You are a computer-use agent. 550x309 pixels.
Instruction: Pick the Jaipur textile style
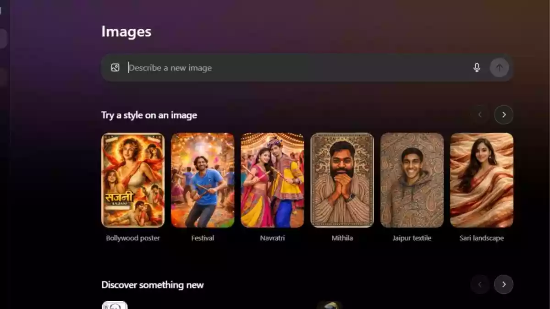412,180
